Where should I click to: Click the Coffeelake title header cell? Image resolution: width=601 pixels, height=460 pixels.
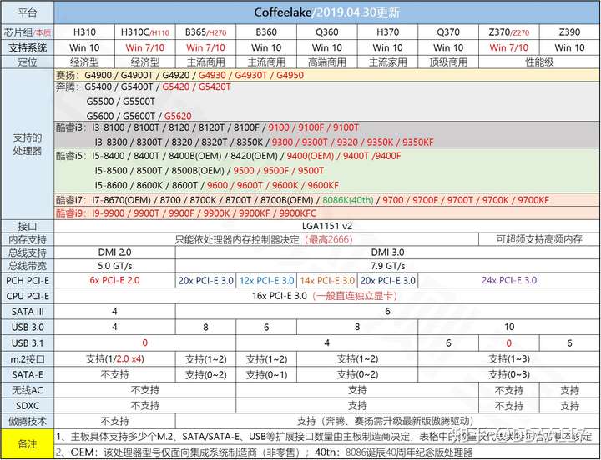pyautogui.click(x=327, y=12)
